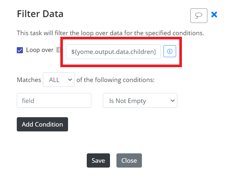Click the Add Condition button

[42, 124]
